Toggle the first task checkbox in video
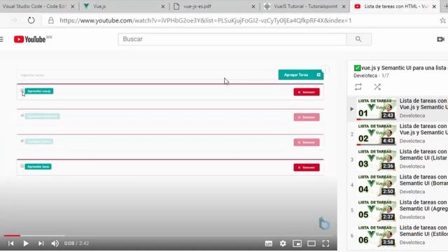The width and height of the screenshot is (448, 252). tap(22, 91)
